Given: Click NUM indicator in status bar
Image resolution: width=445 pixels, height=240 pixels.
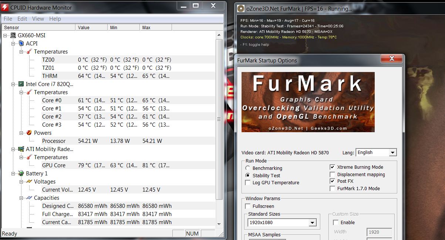Looking at the screenshot, I should point(192,233).
